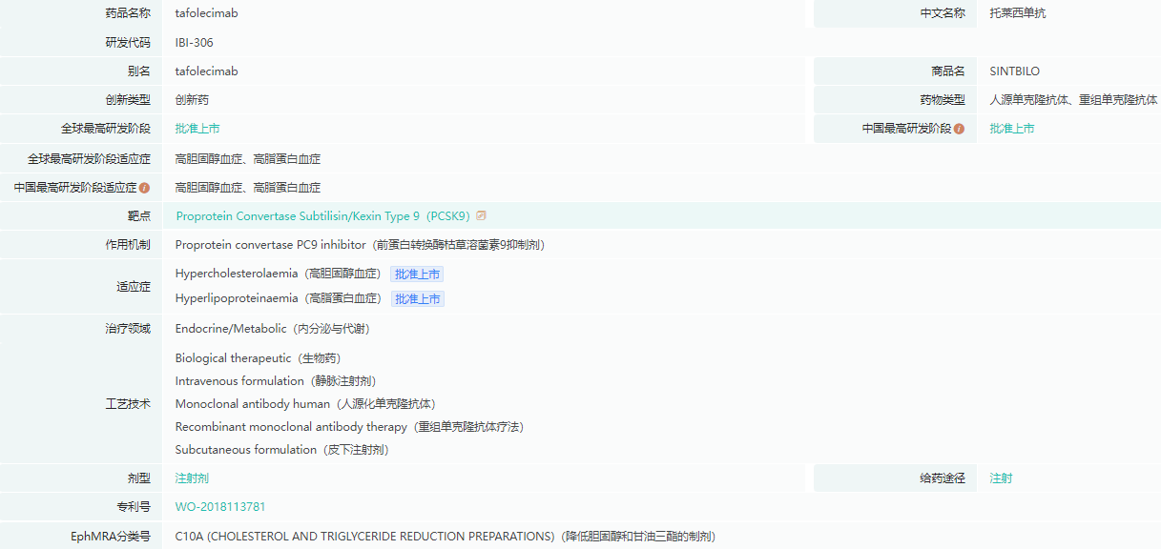Select drug type 人源单克隆抗体、重组单克隆抗体

1073,100
